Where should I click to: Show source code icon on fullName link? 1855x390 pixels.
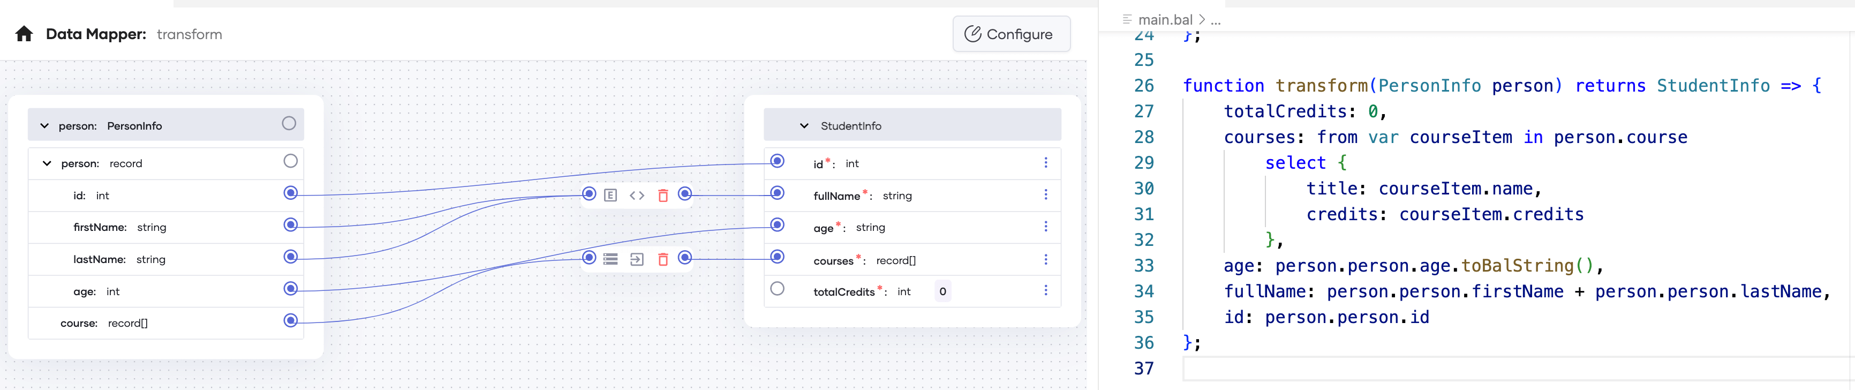(637, 196)
